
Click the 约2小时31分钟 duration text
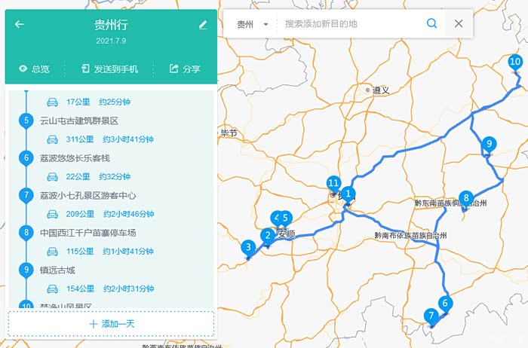click(x=129, y=288)
